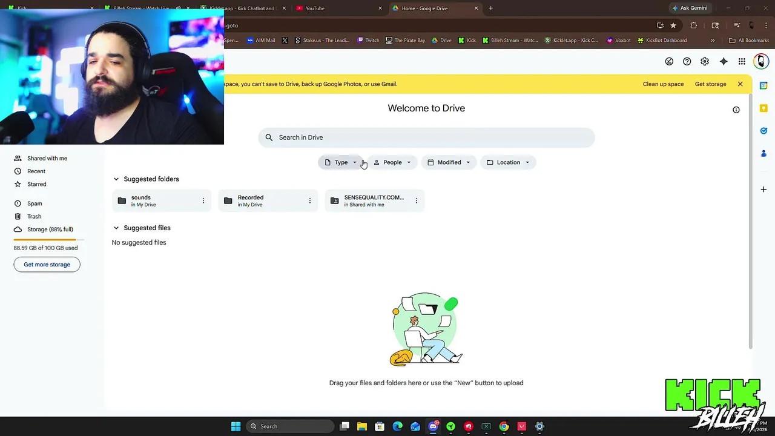775x436 pixels.
Task: Open Contacts side panel icon
Action: 763,153
